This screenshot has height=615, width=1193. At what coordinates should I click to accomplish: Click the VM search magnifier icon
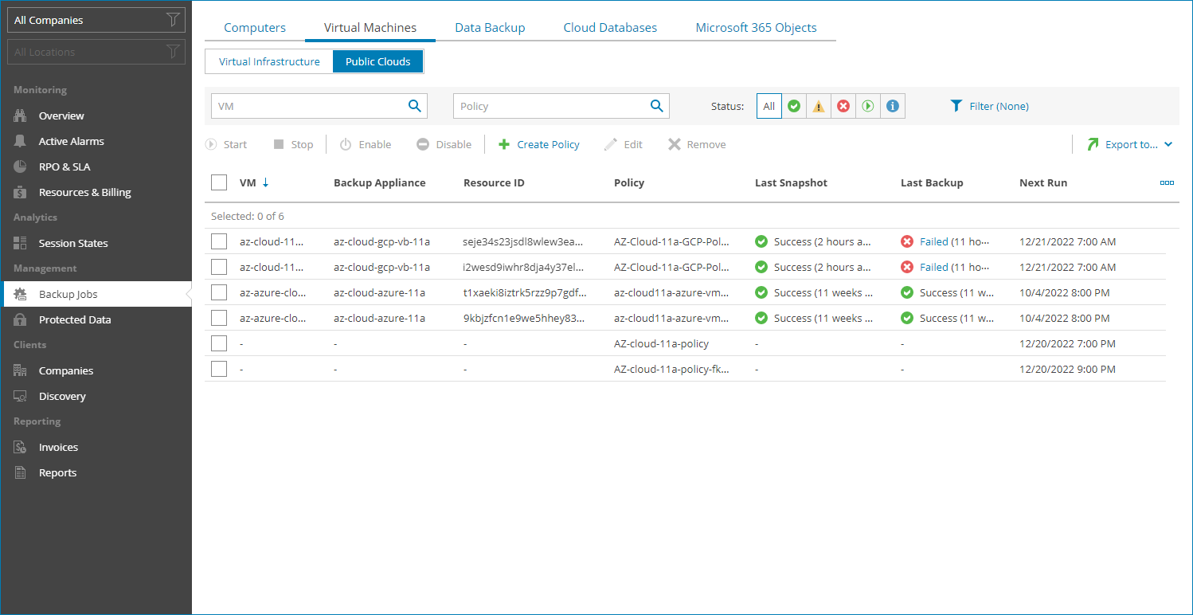pyautogui.click(x=414, y=106)
